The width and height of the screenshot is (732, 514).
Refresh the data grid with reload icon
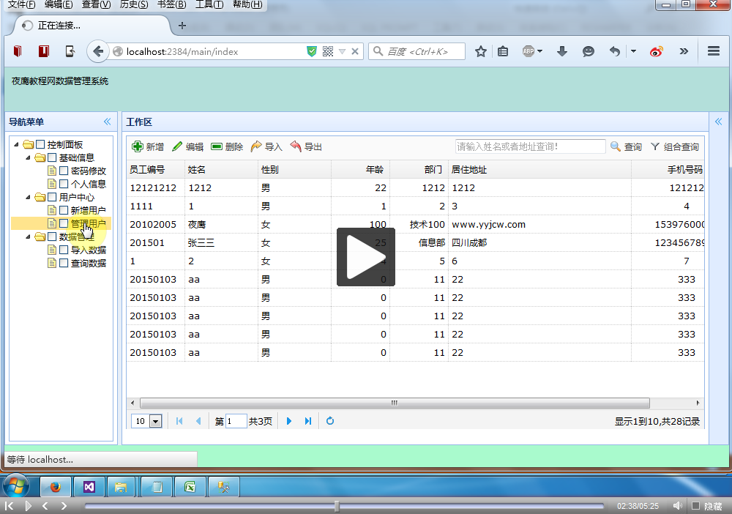(x=330, y=421)
